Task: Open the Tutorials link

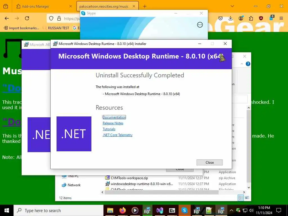Action: (x=109, y=129)
